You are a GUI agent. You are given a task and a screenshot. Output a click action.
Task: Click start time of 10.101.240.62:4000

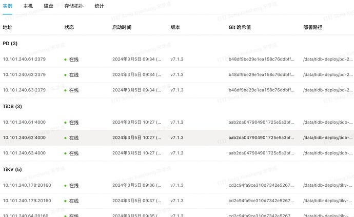coord(136,137)
